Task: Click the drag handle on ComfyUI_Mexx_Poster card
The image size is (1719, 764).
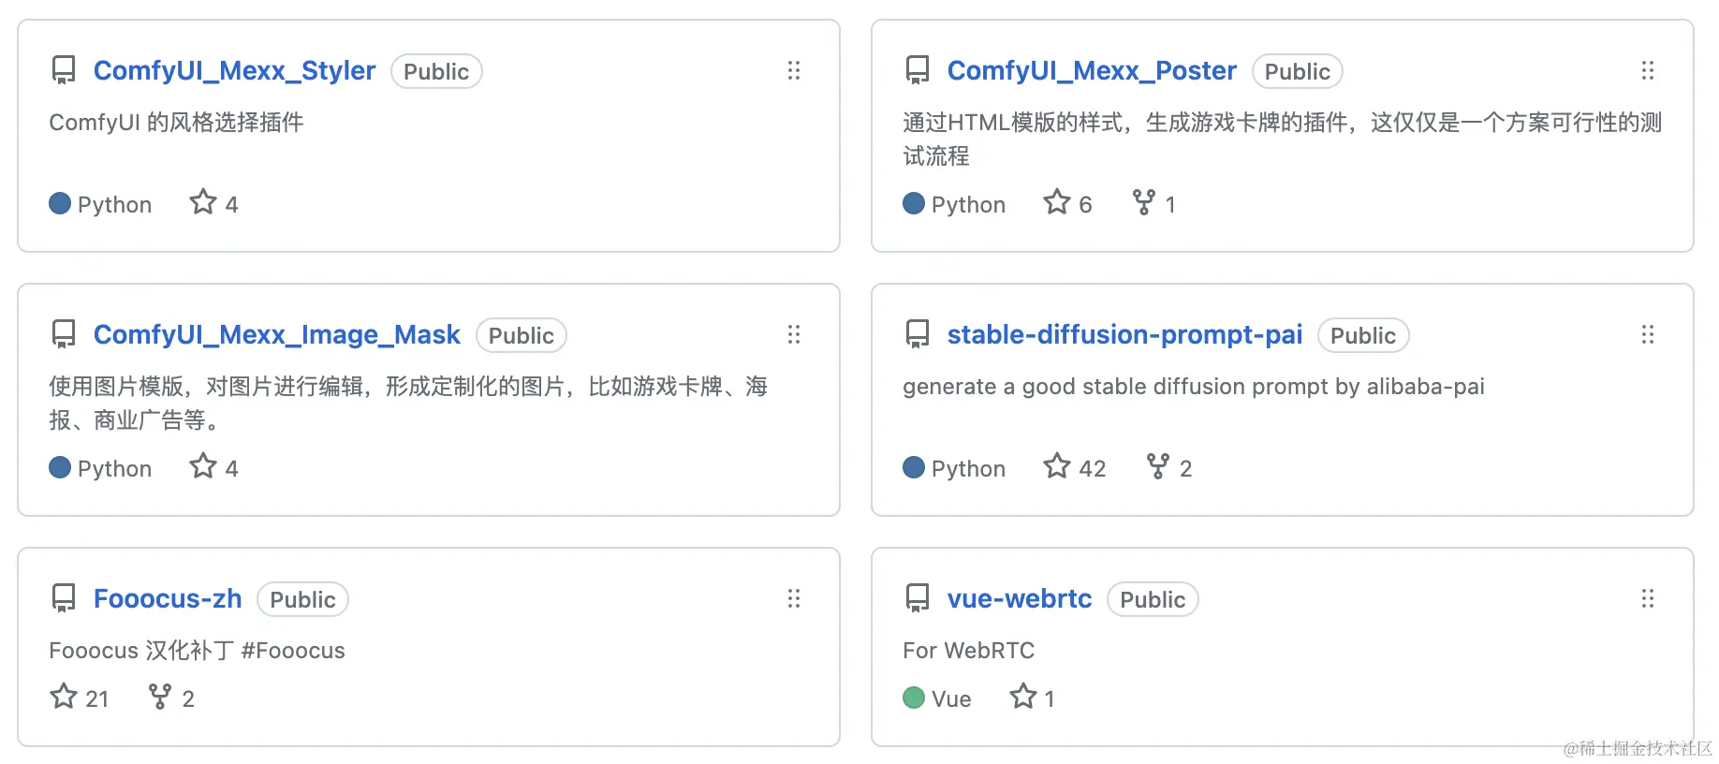Action: point(1648,71)
